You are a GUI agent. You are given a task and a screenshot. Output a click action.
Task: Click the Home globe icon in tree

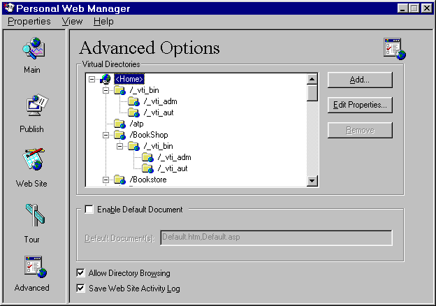pos(106,79)
